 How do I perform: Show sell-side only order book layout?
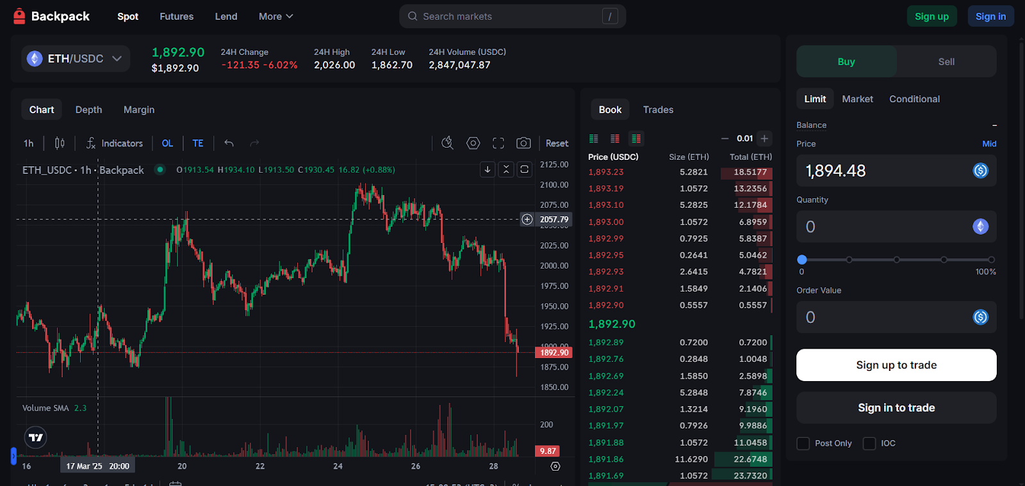click(615, 139)
